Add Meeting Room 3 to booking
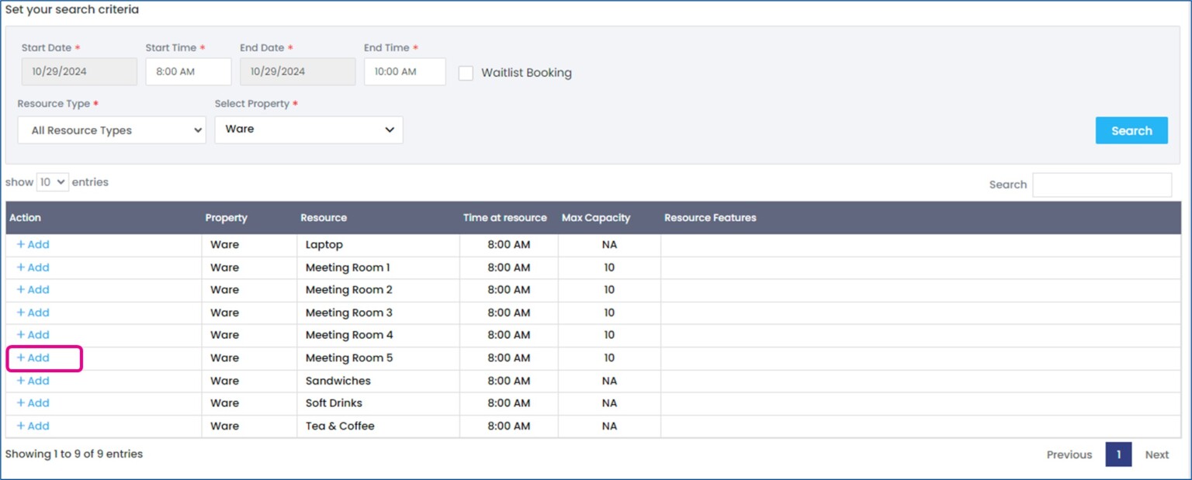 point(33,313)
